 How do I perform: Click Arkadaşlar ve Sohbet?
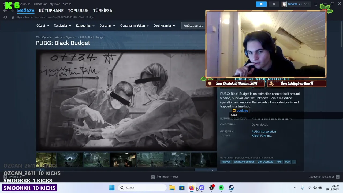321,177
